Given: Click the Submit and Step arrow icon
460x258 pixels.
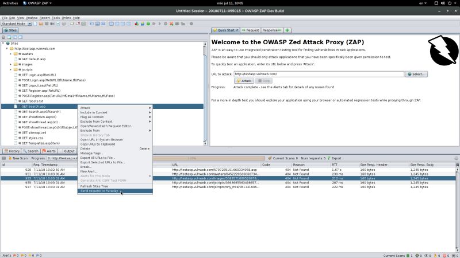Looking at the screenshot, I should tap(154, 24).
